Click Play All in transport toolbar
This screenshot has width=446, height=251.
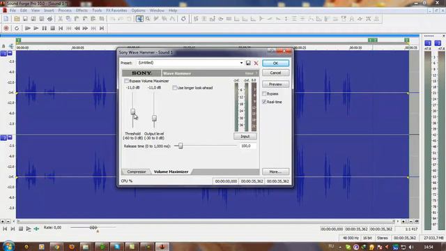point(28,28)
